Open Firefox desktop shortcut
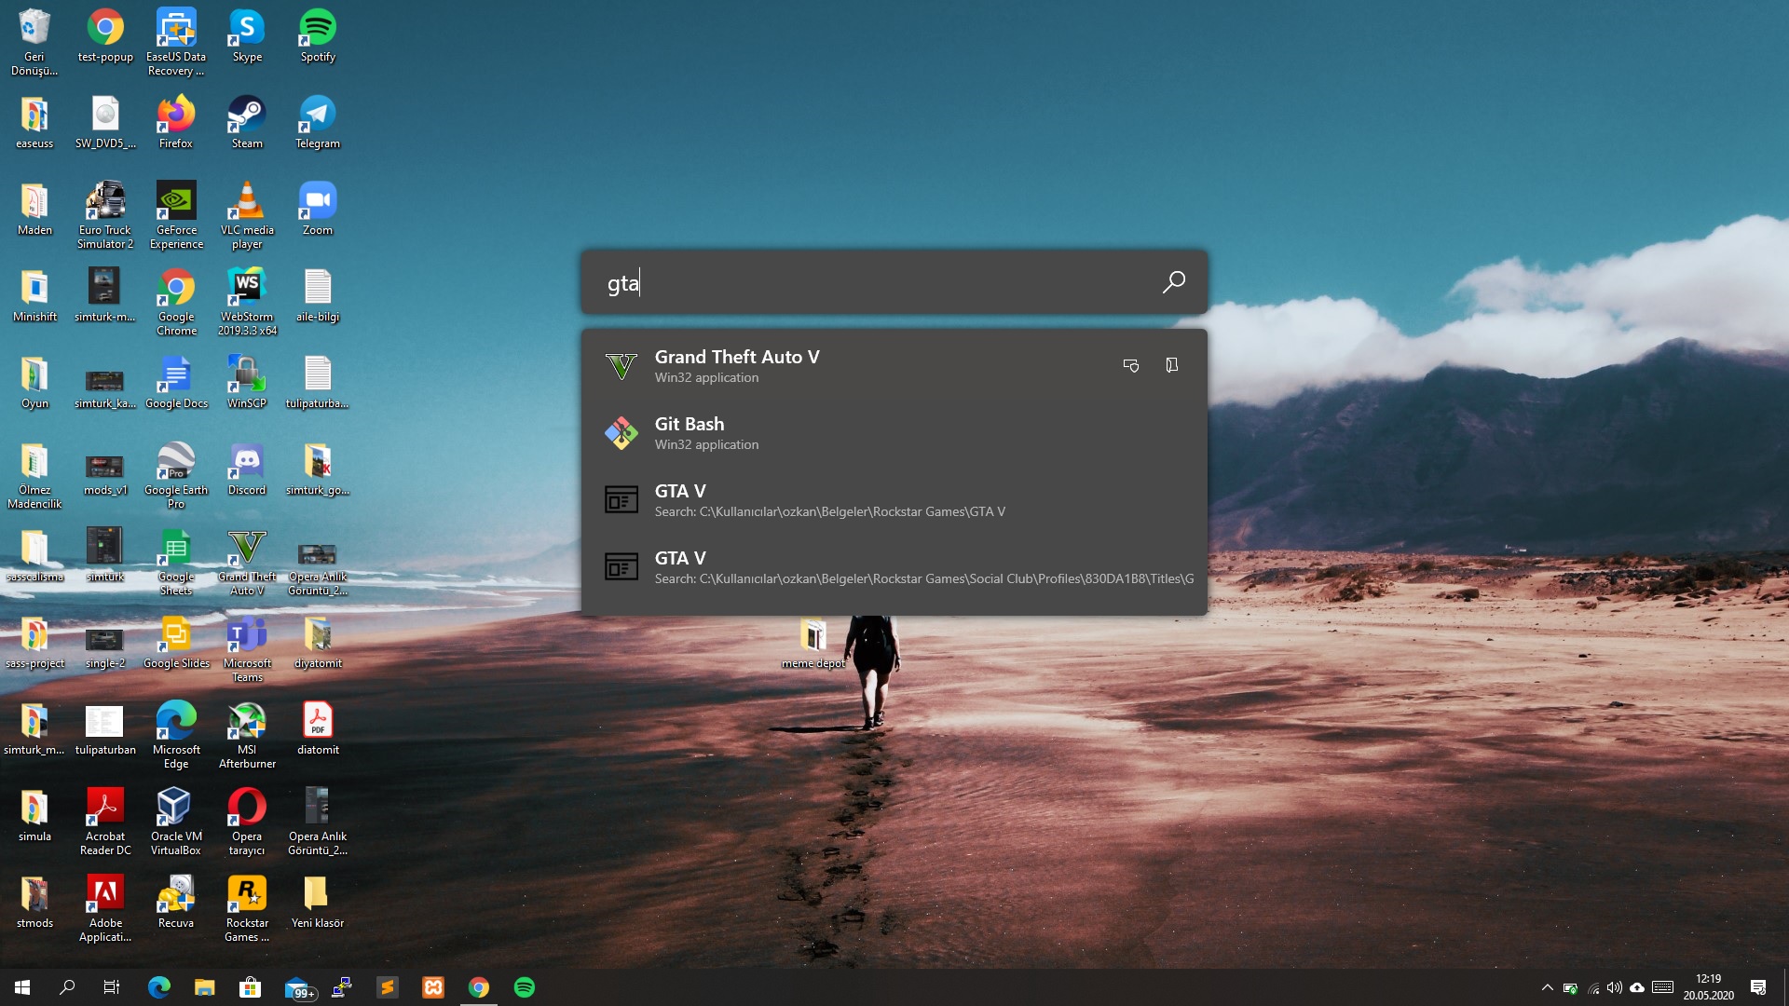Image resolution: width=1789 pixels, height=1006 pixels. tap(176, 123)
